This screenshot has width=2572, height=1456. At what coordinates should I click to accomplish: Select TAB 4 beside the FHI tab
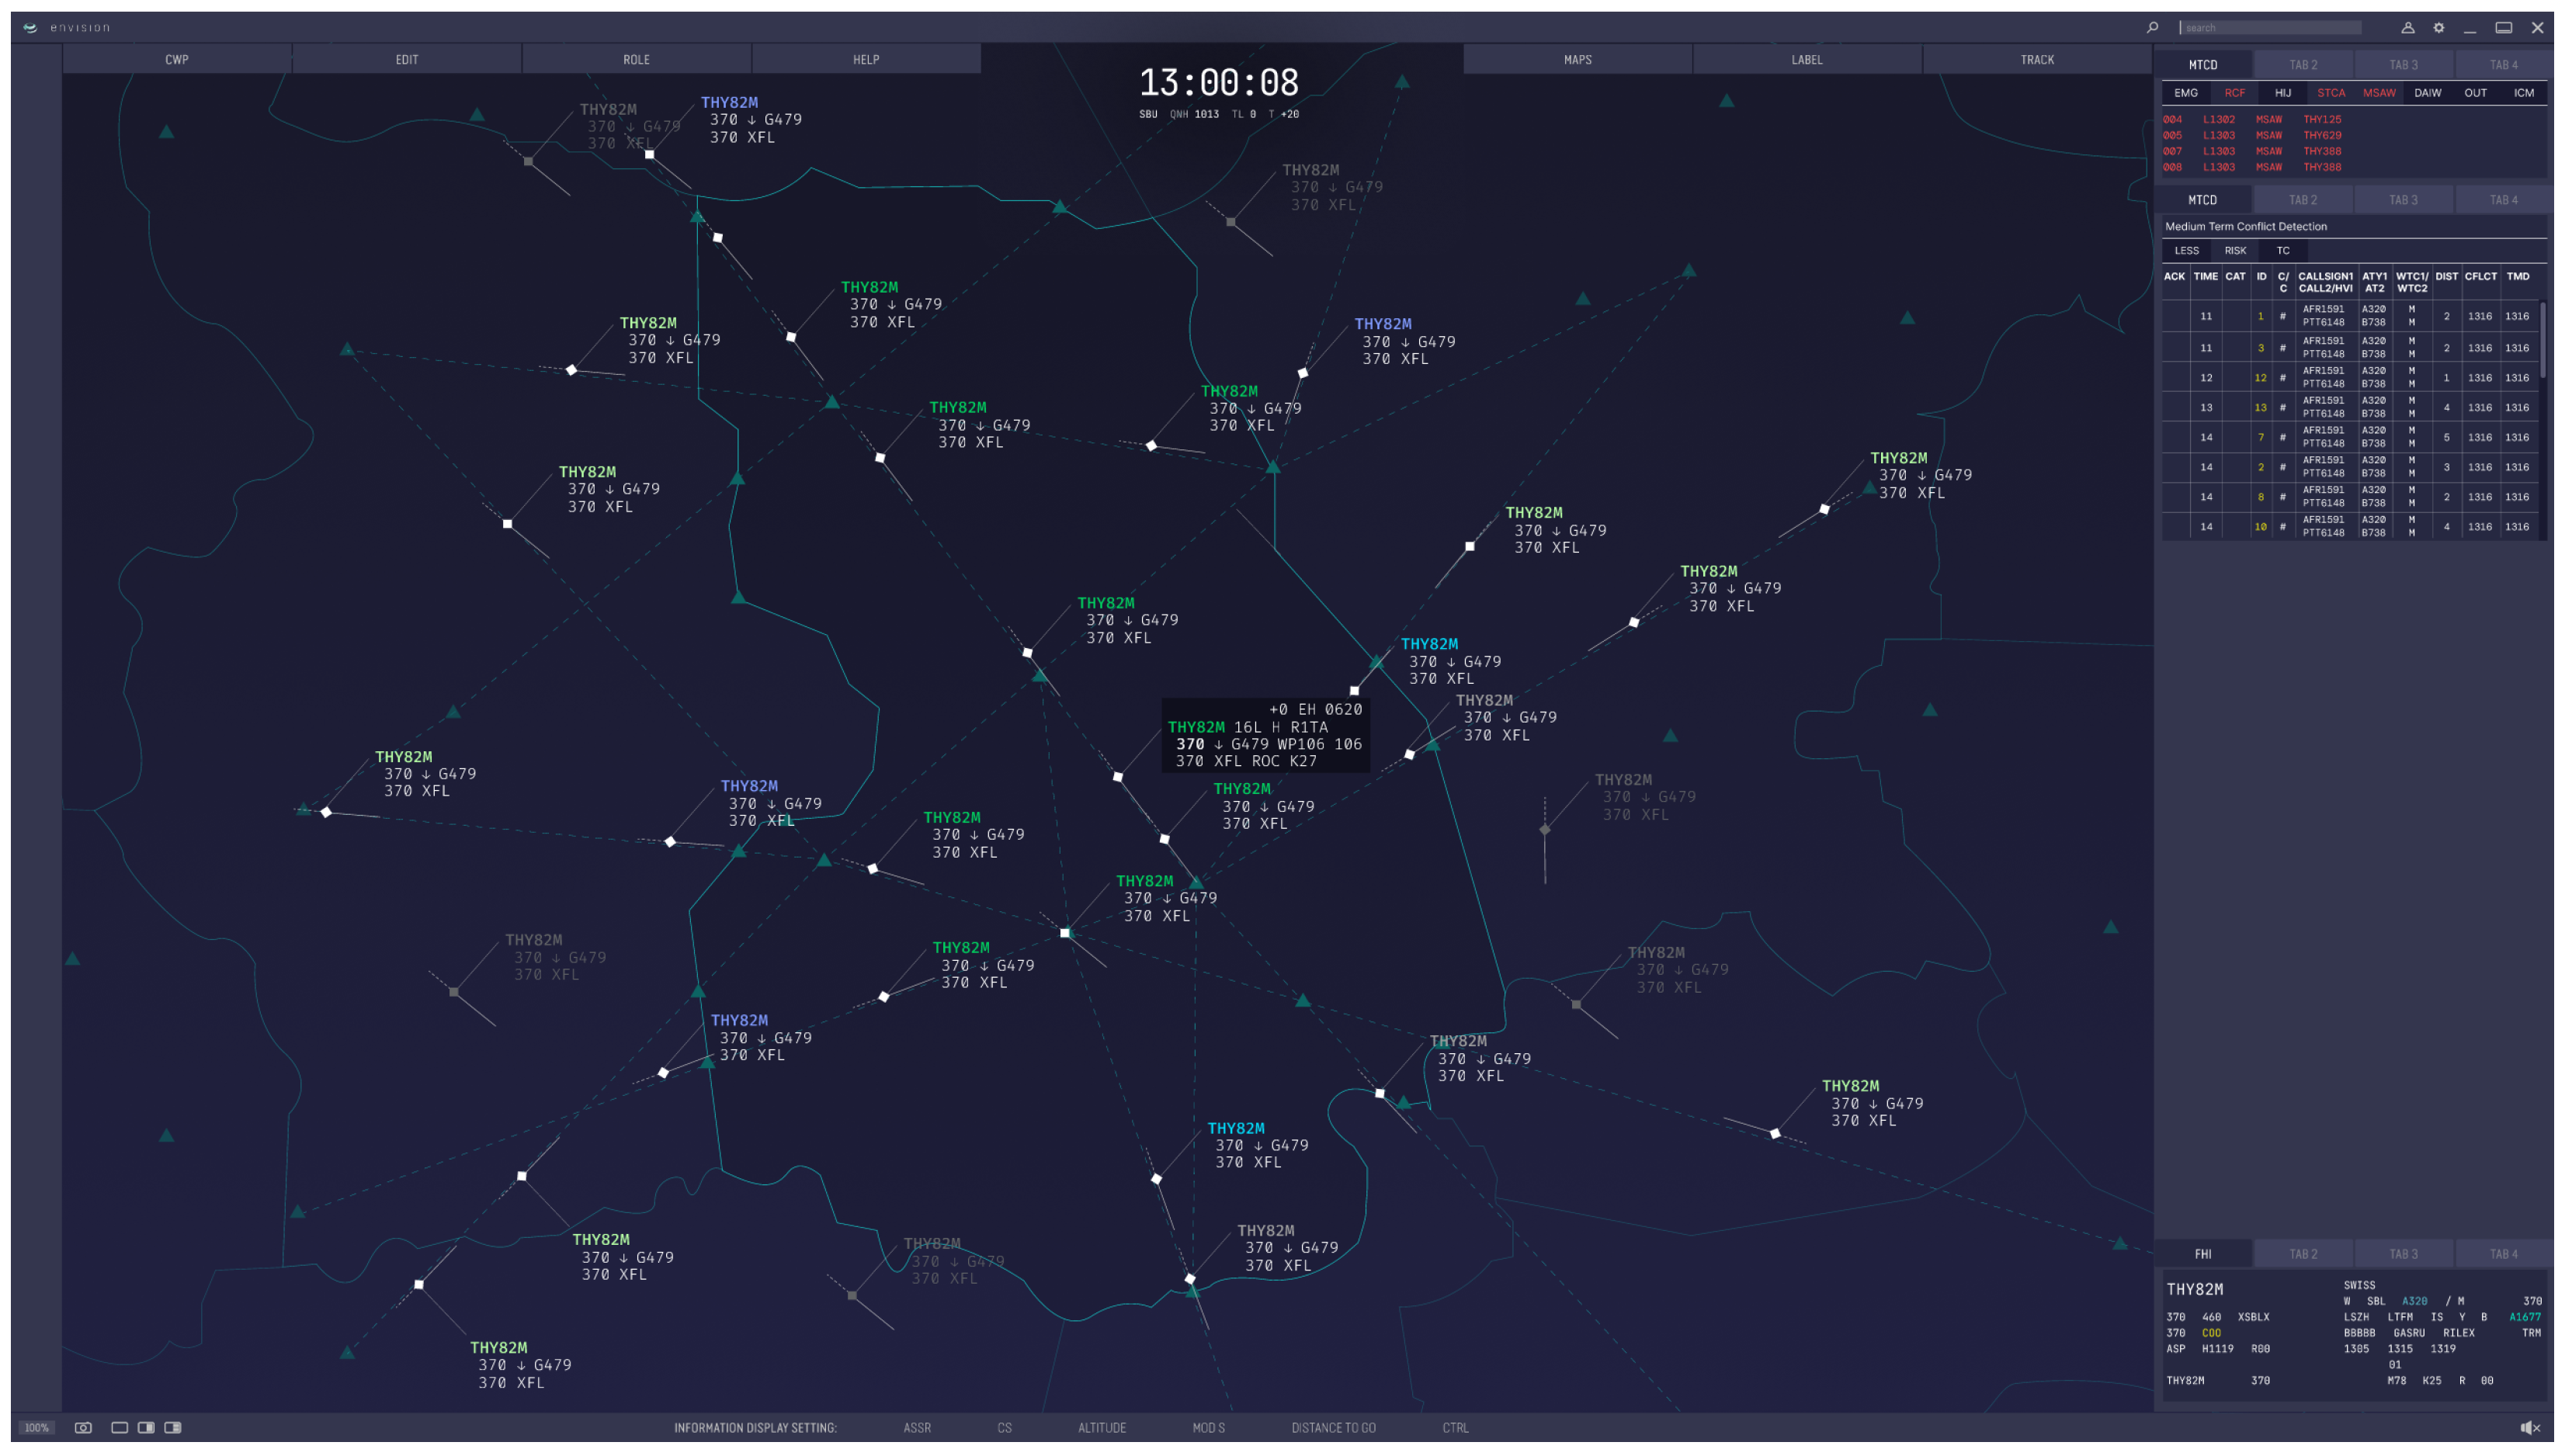point(2504,1254)
